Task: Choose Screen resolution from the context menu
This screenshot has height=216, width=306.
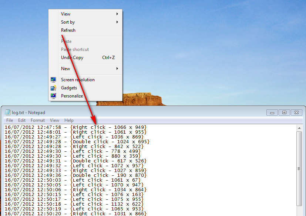Action: (78, 80)
